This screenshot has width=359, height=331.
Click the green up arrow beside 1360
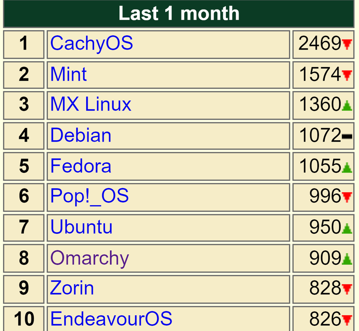[x=347, y=106]
